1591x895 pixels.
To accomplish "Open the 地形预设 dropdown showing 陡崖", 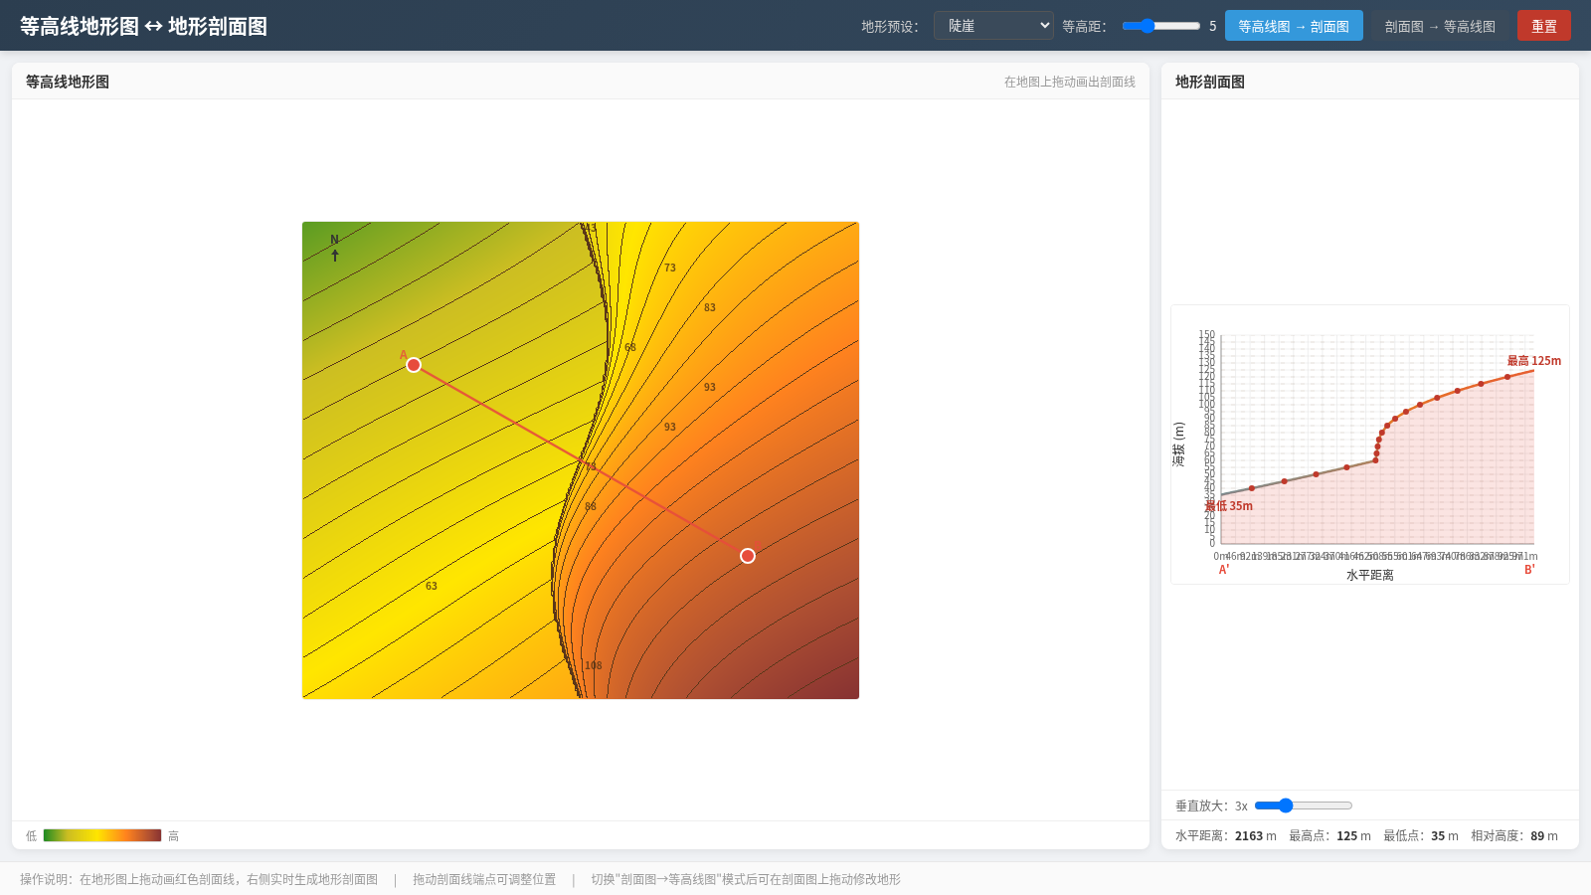I will click(x=993, y=26).
